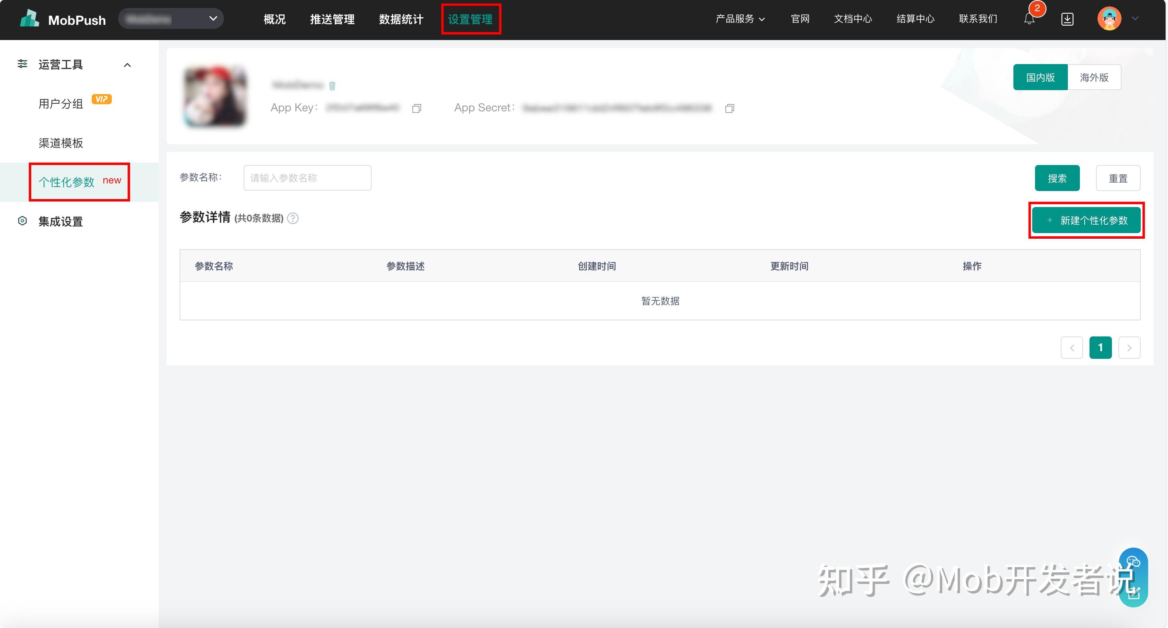Click the download icon in top bar

1068,19
